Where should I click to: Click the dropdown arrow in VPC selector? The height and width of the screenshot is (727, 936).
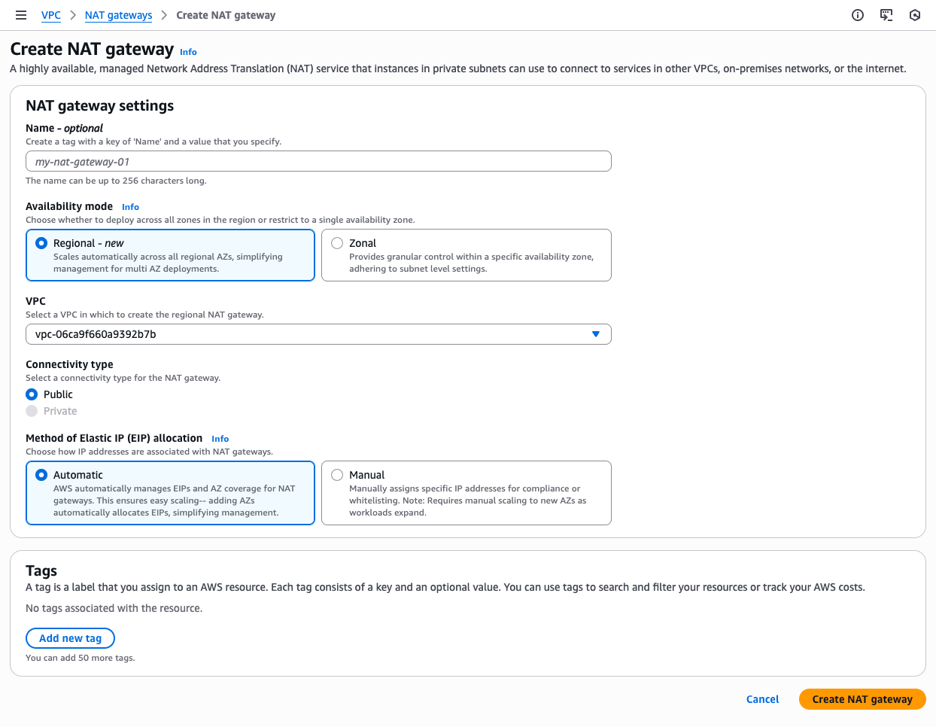point(596,334)
